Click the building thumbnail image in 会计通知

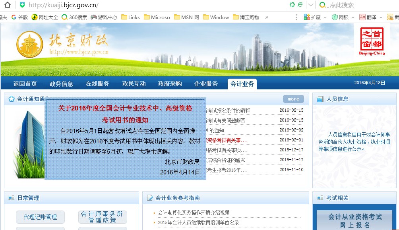coord(29,144)
